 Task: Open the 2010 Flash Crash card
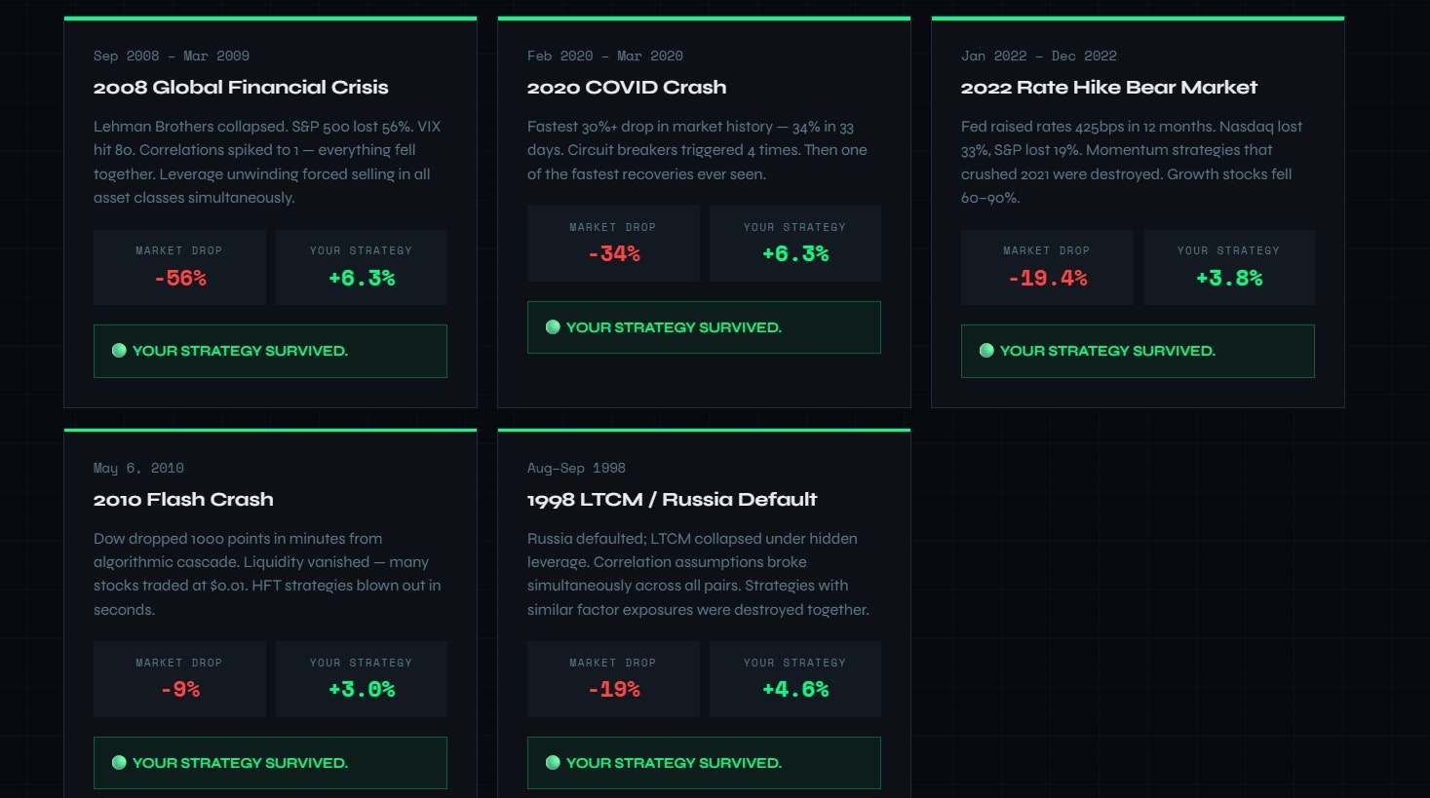[x=183, y=499]
